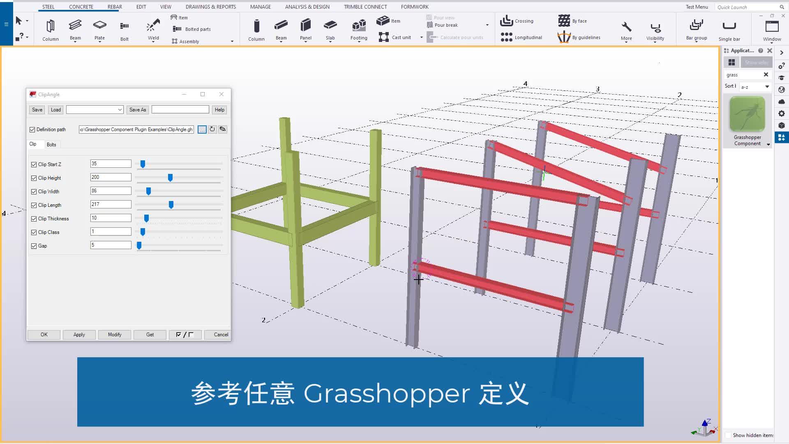Screen dimensions: 789x444
Task: Enable the Show hidden items checkbox
Action: (729, 435)
